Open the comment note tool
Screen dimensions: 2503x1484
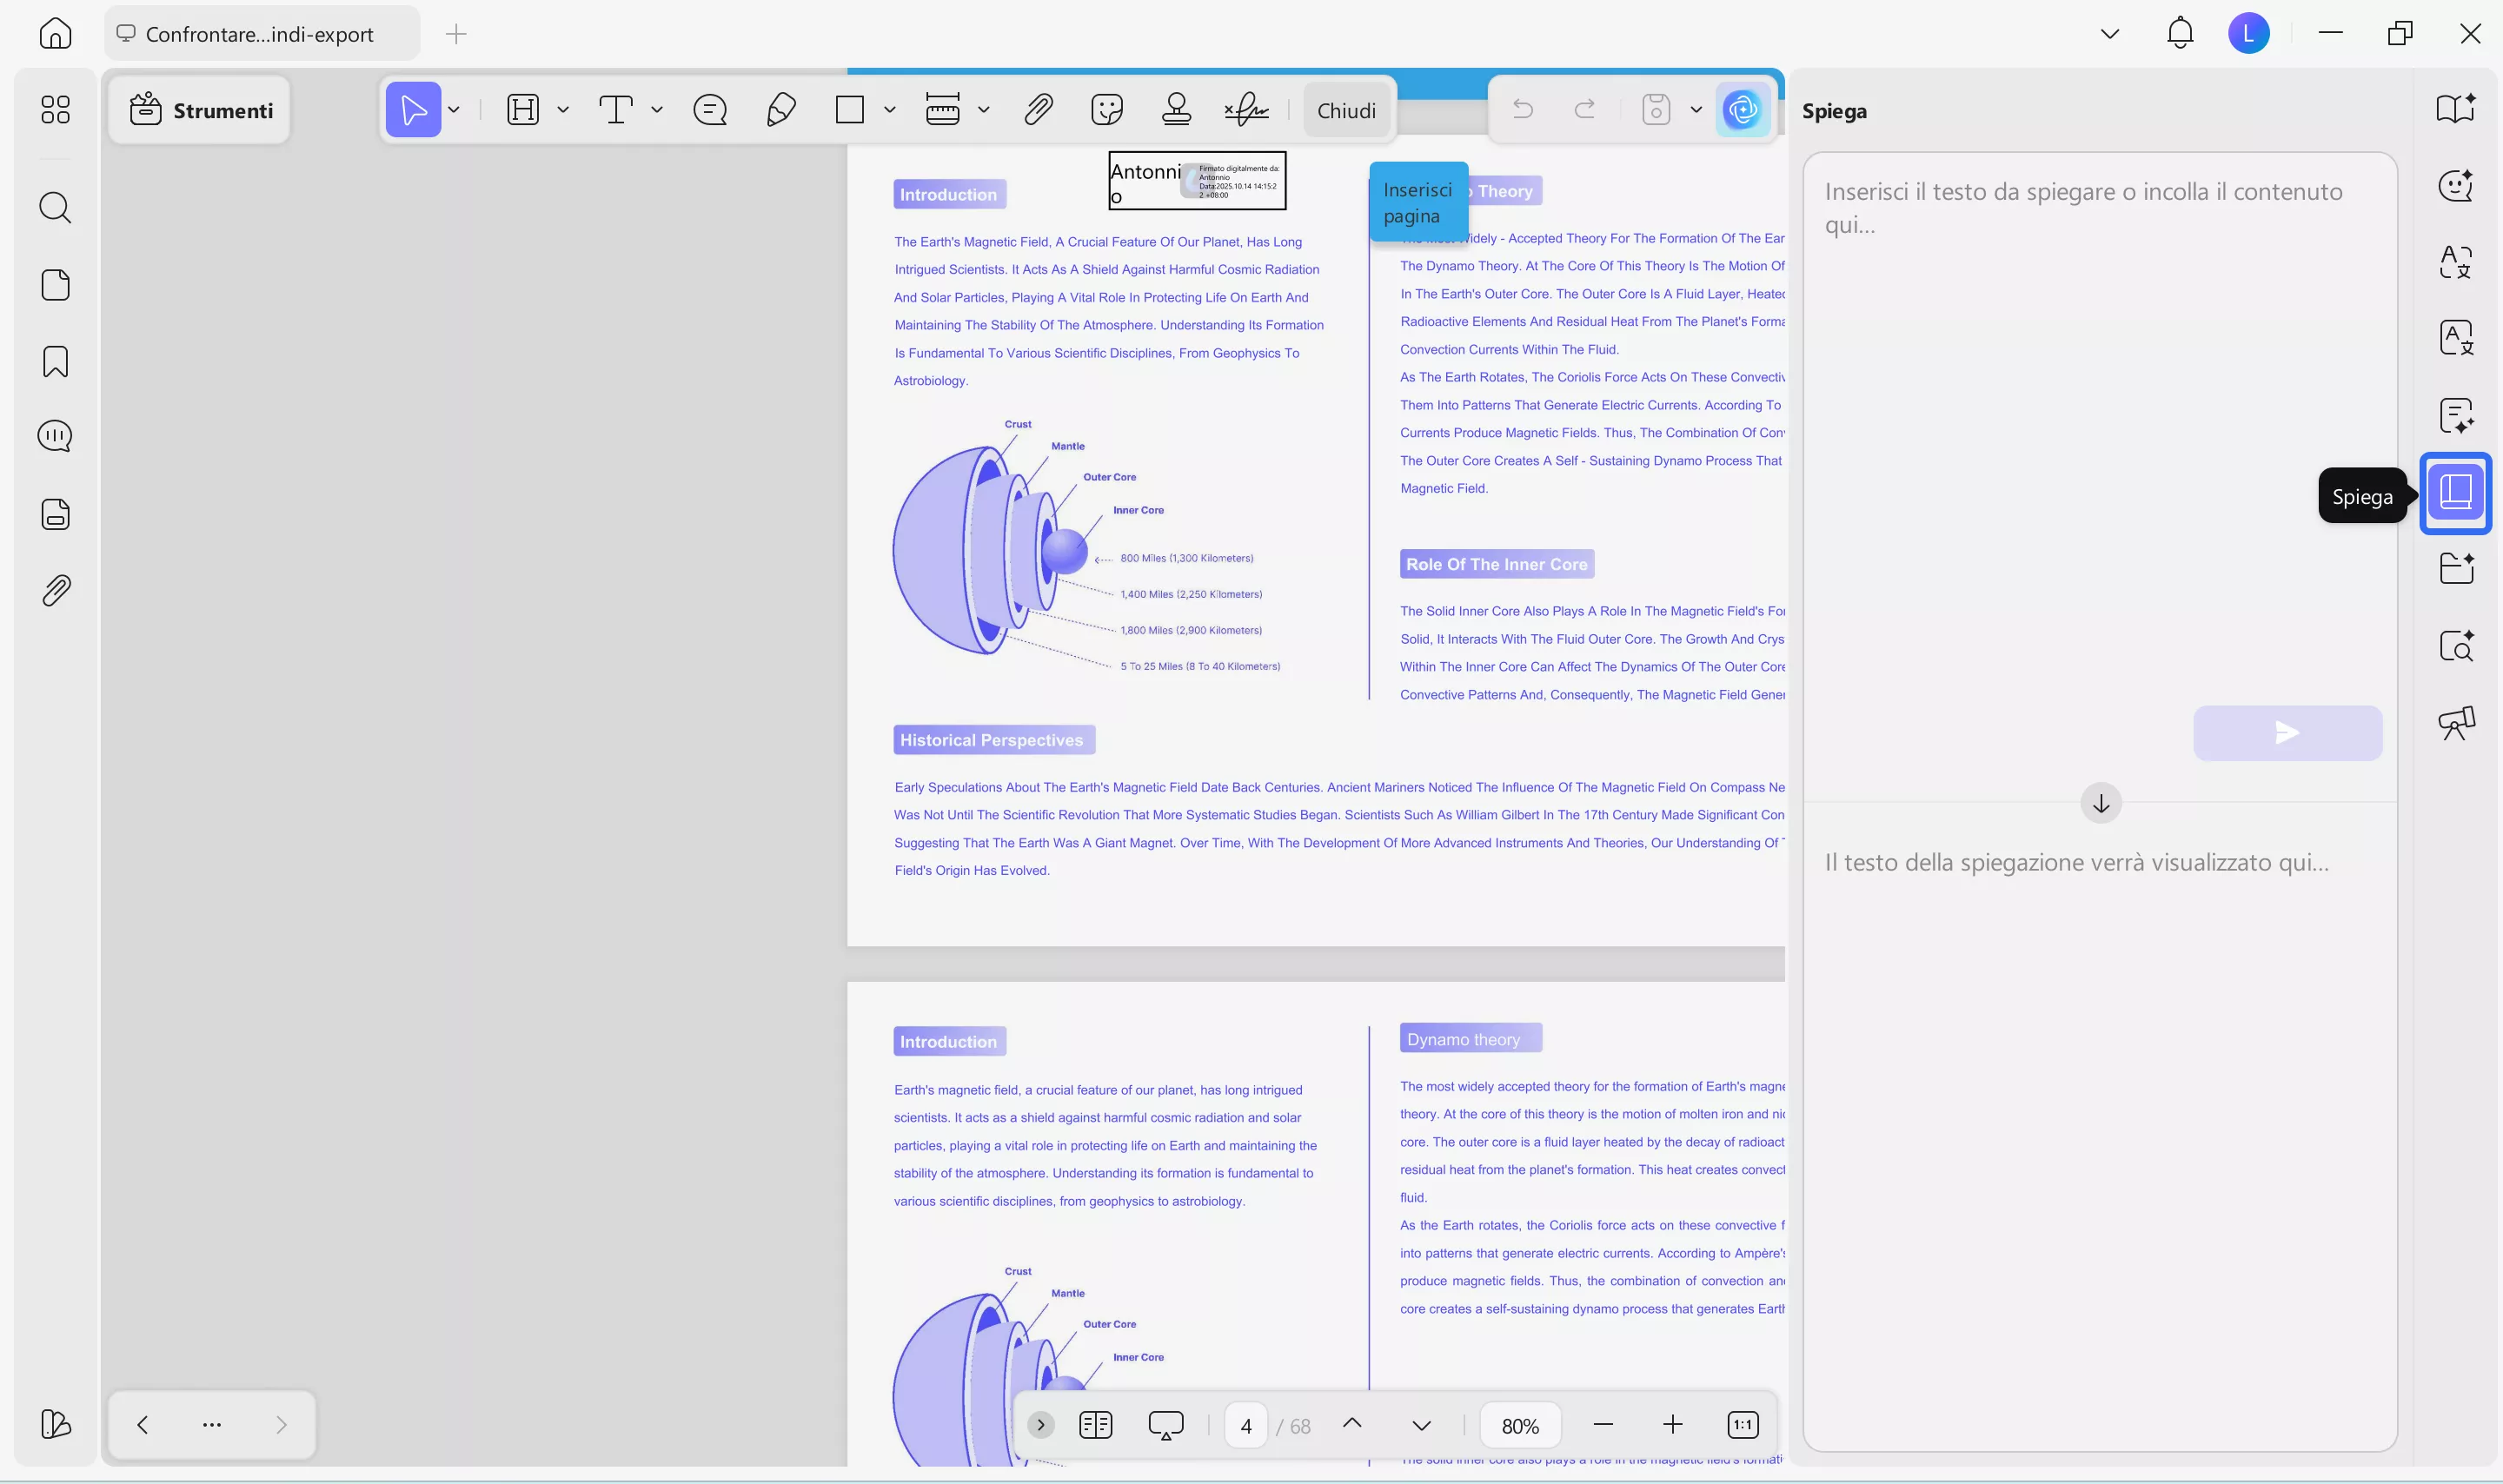[710, 109]
